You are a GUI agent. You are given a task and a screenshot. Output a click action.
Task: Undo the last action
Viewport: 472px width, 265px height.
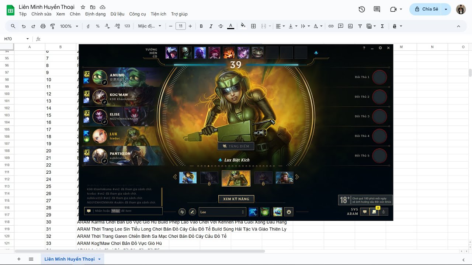tap(24, 26)
